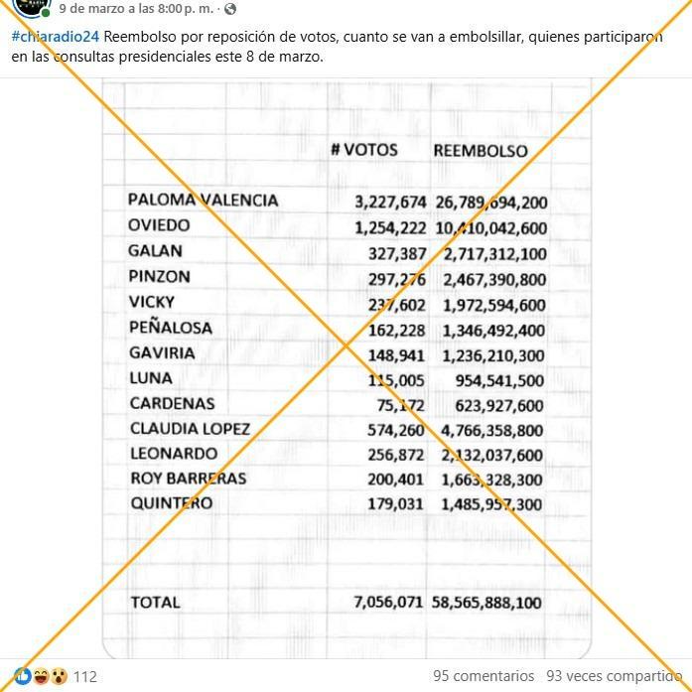
Task: Click the TOTAL label in the table
Action: coord(155,602)
